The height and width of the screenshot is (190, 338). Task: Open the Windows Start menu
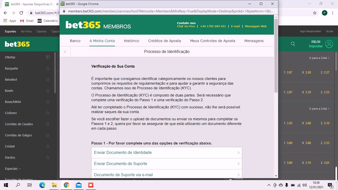6,185
